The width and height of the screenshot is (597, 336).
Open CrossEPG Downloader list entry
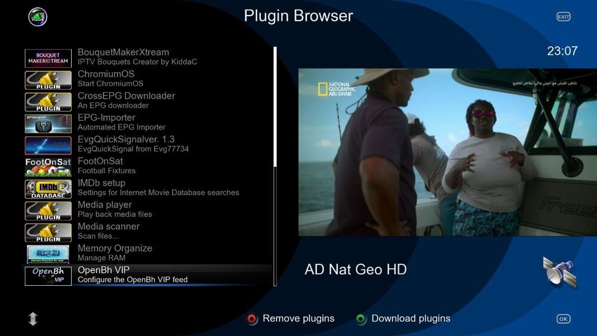(x=148, y=100)
